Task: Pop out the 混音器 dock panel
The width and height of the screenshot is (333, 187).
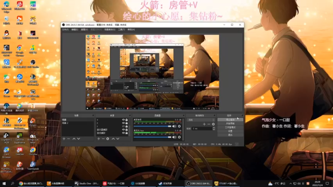Action: (x=184, y=116)
